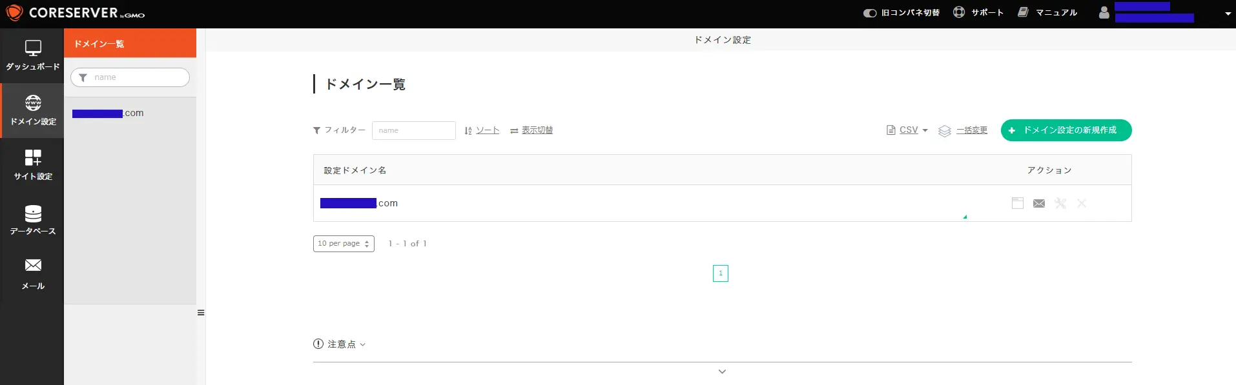The image size is (1236, 385).
Task: Toggle the 旧コンパネ切替 switch
Action: click(x=870, y=13)
